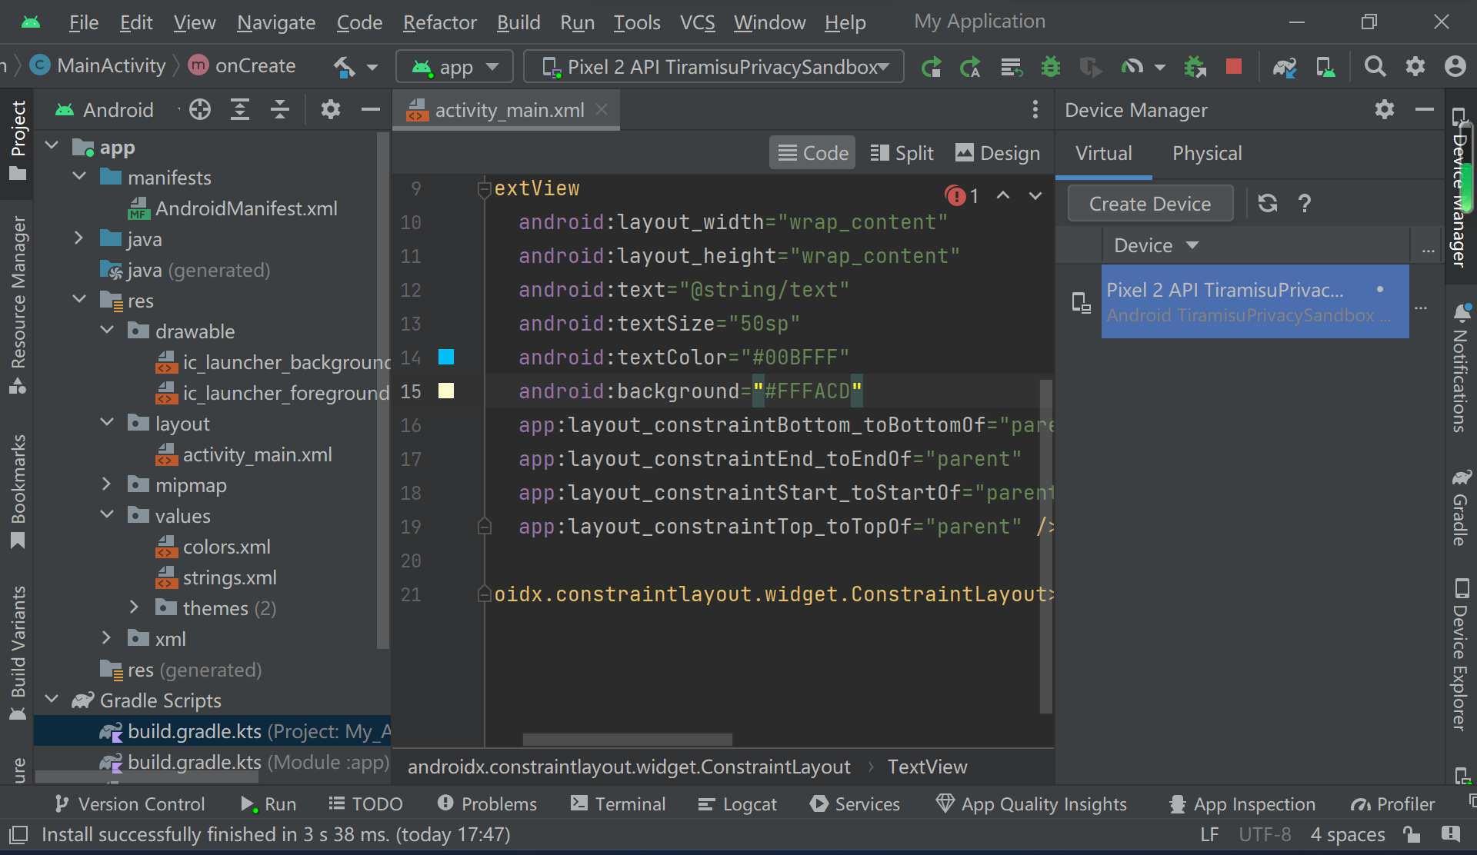Select opened file target icon in Project panel
Screen dimensions: 1477x855
click(200, 110)
